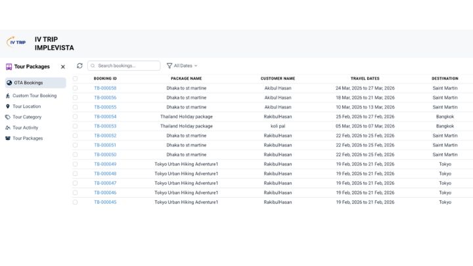The image size is (473, 266).
Task: Check the box for booking TB-000058
Action: [75, 88]
